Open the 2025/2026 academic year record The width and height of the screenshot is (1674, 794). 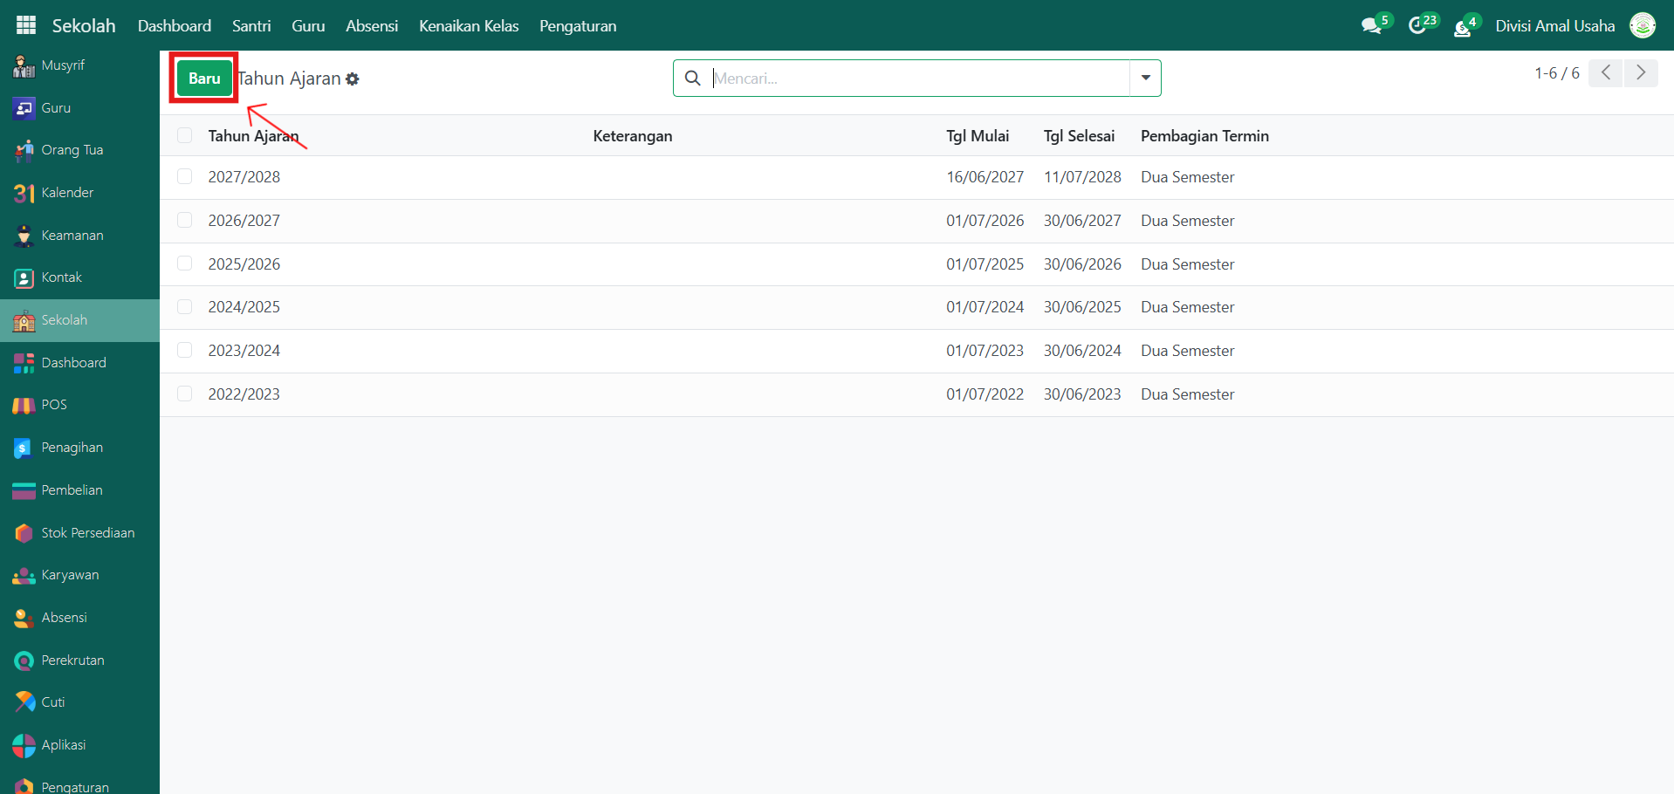pyautogui.click(x=244, y=264)
